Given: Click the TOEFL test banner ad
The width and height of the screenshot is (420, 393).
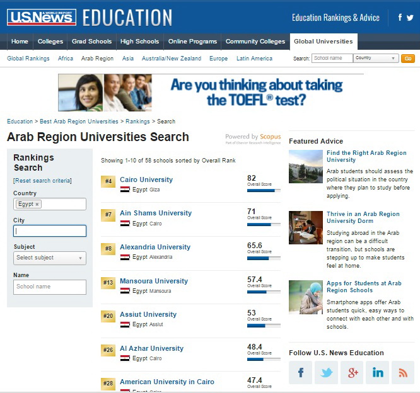Looking at the screenshot, I should click(211, 93).
